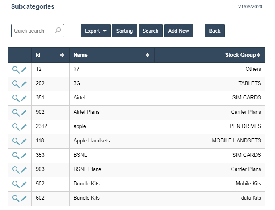Open details magnifier for Apple Handsets row
This screenshot has width=275, height=210.
point(15,141)
